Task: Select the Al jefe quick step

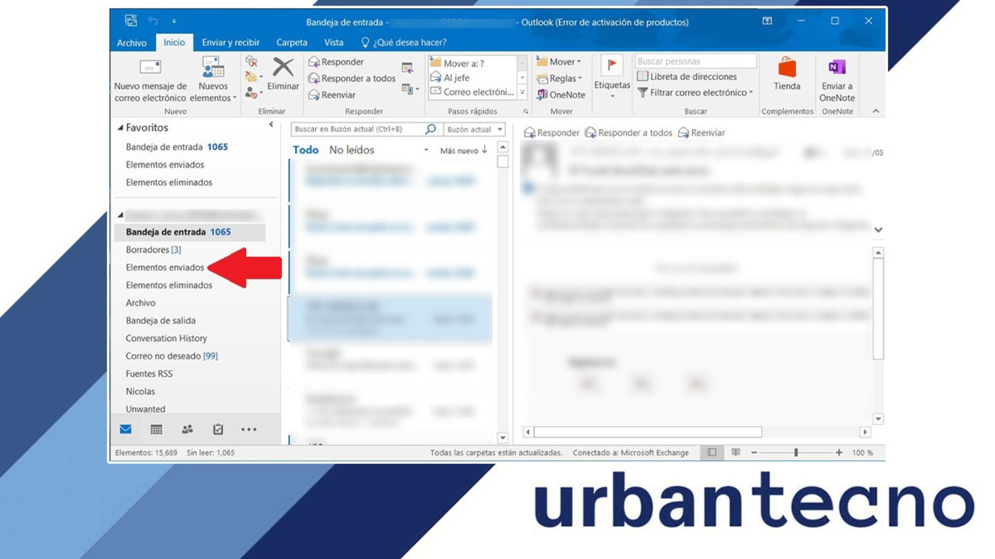Action: [x=472, y=77]
